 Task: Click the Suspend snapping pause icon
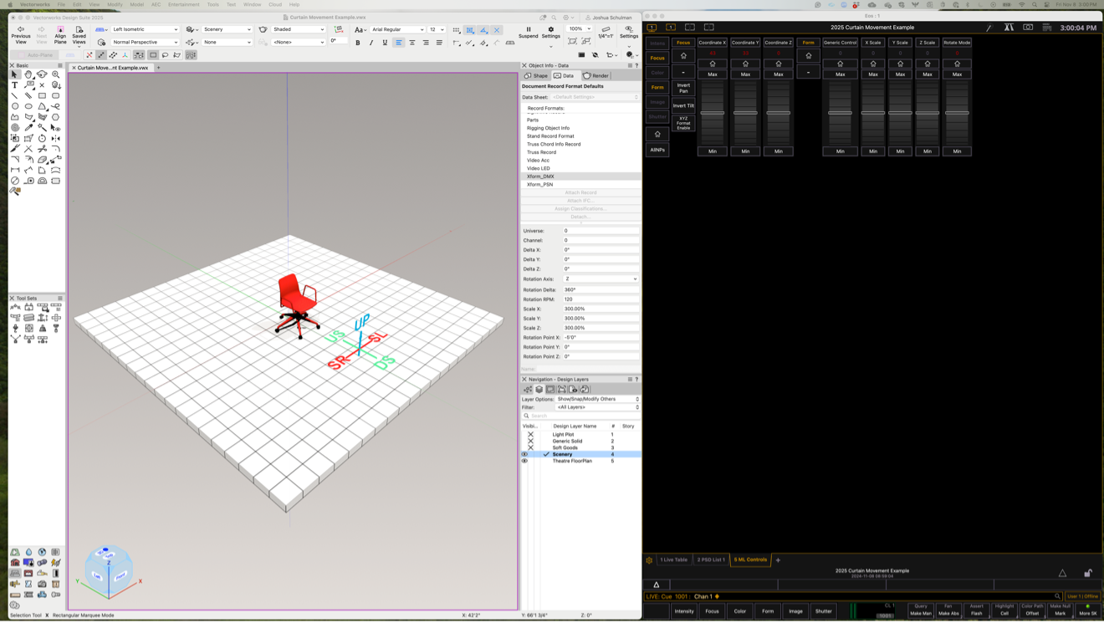click(528, 33)
